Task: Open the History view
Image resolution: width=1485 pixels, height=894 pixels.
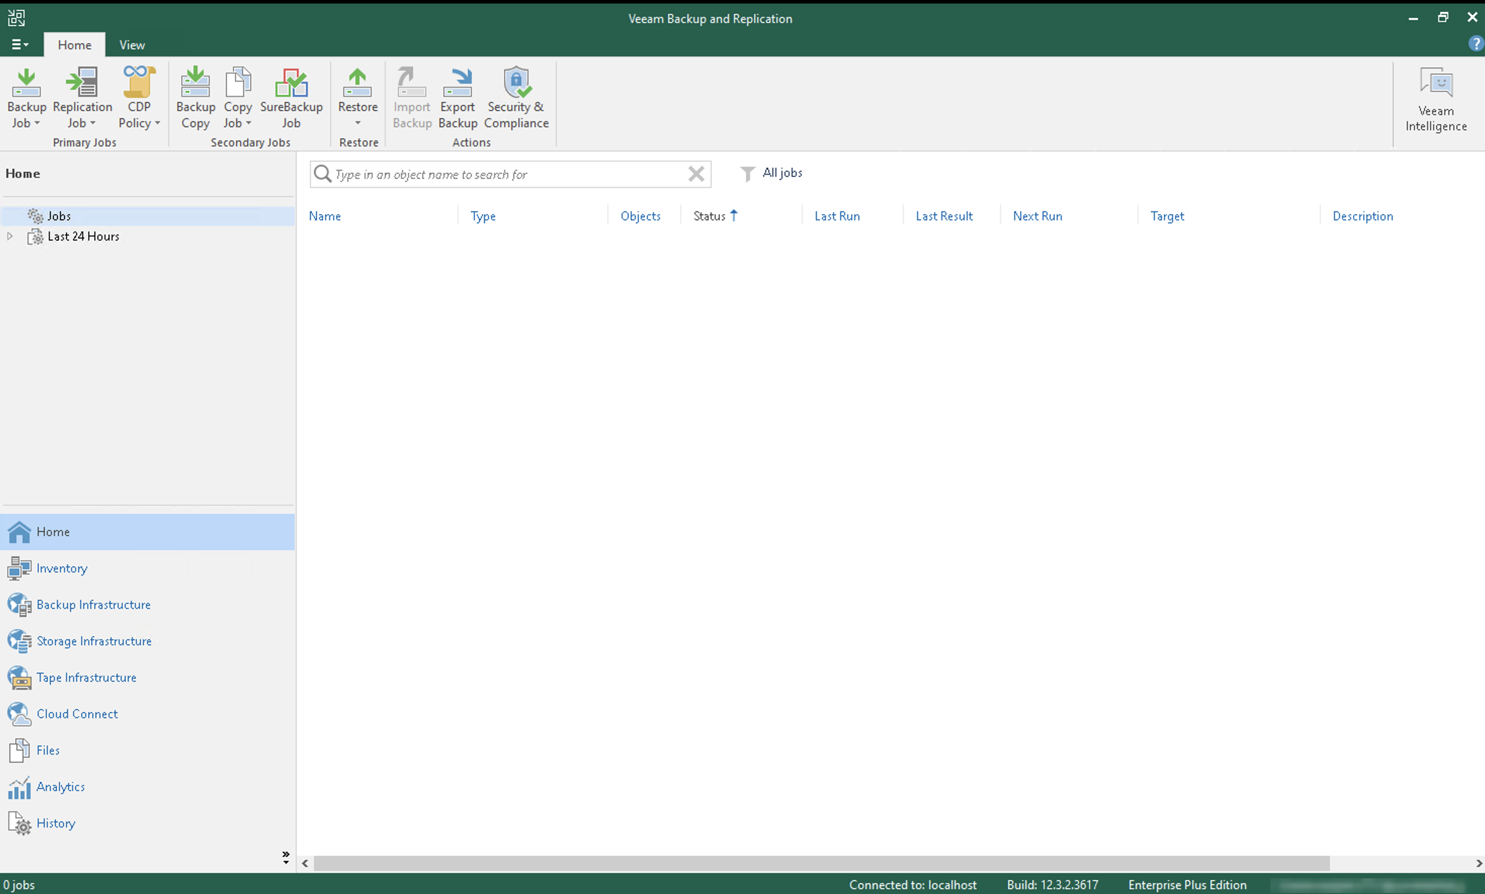Action: (147, 823)
